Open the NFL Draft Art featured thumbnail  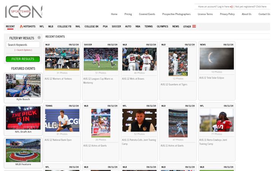(x=23, y=118)
